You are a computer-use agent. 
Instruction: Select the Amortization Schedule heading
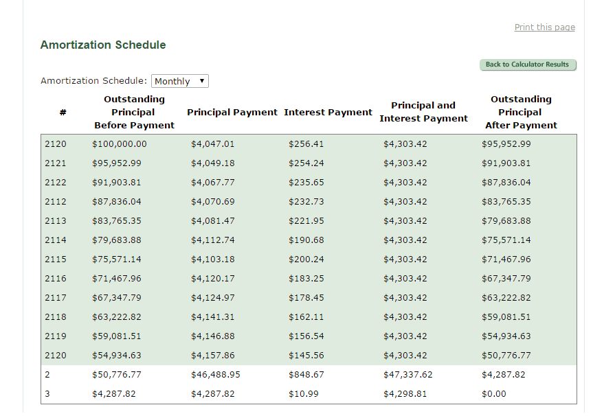(x=103, y=45)
